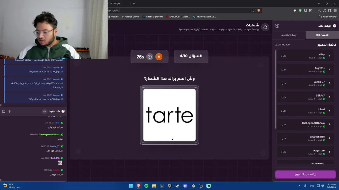339x190 pixels.
Task: Open OBS Studio from the taskbar
Action: [x=201, y=186]
